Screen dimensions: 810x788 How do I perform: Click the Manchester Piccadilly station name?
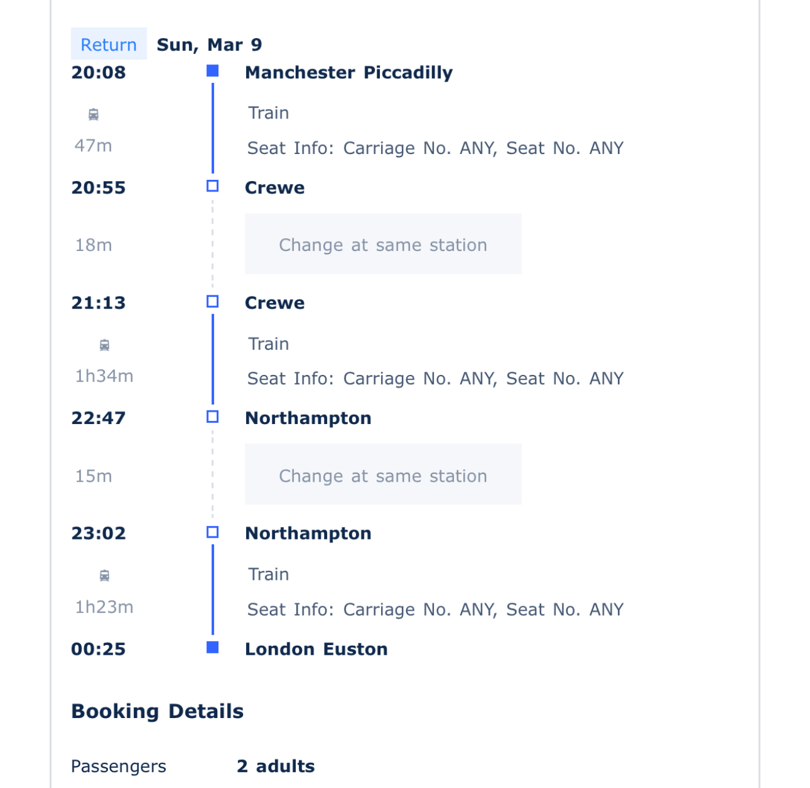349,72
